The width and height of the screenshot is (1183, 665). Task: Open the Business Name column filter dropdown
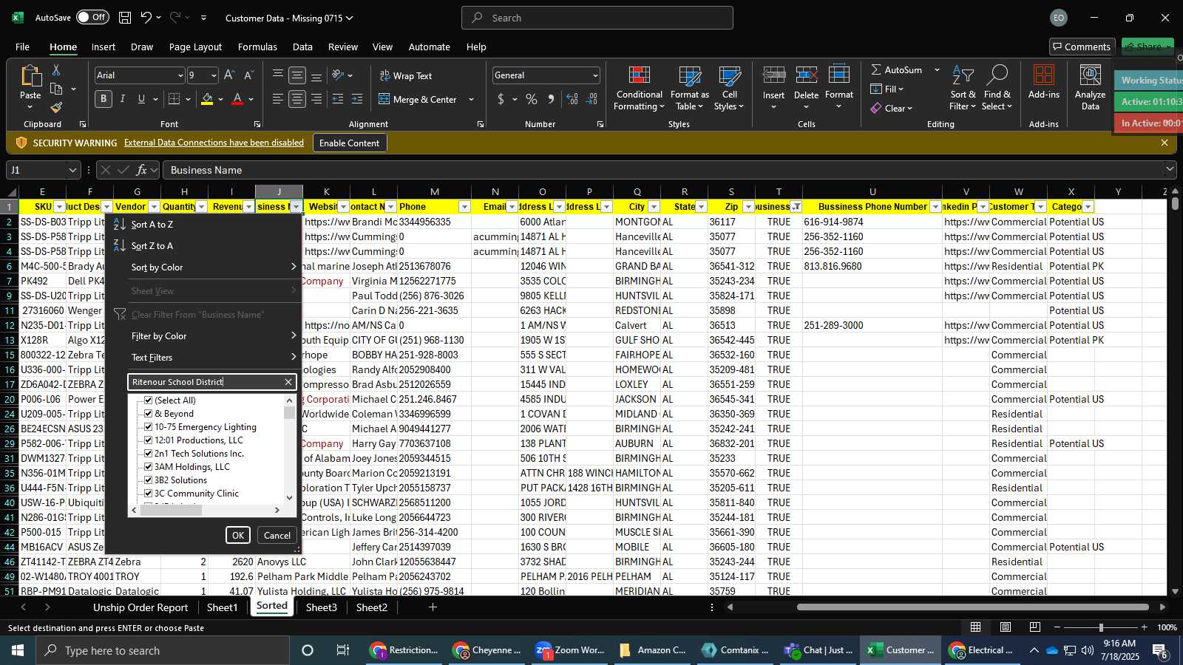coord(296,207)
